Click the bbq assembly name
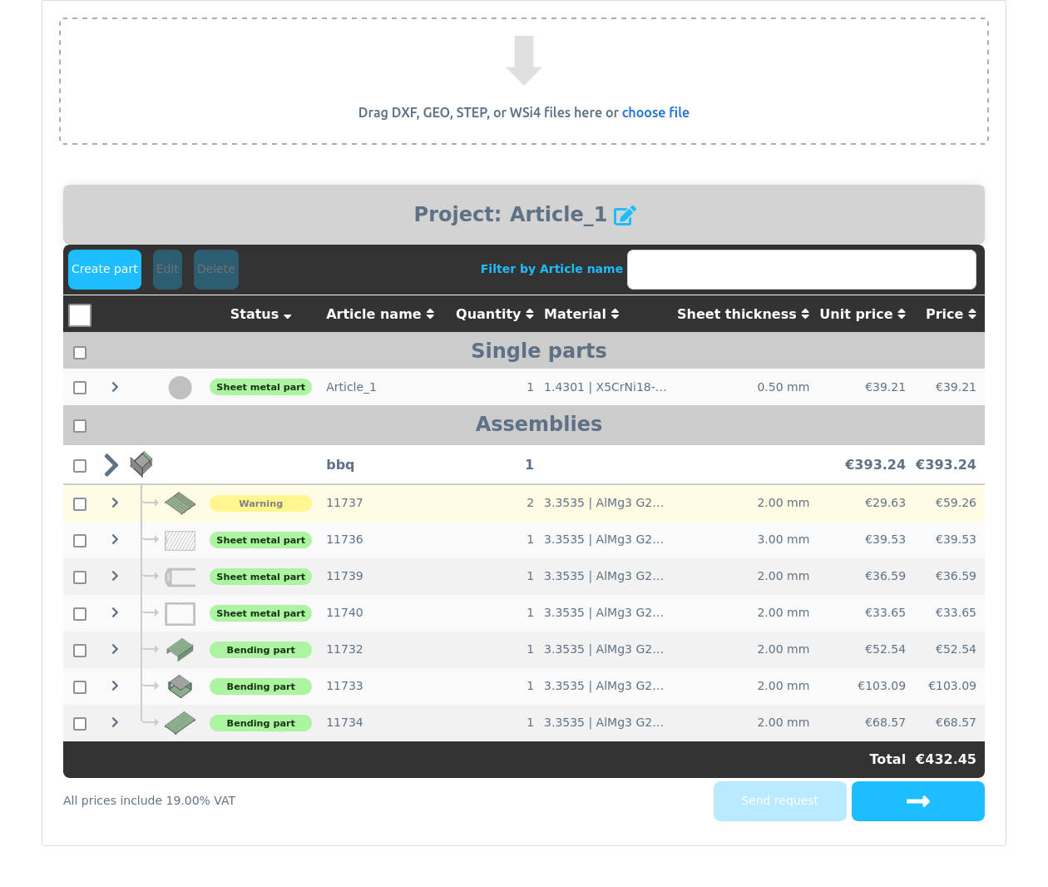The width and height of the screenshot is (1048, 887). coord(340,465)
